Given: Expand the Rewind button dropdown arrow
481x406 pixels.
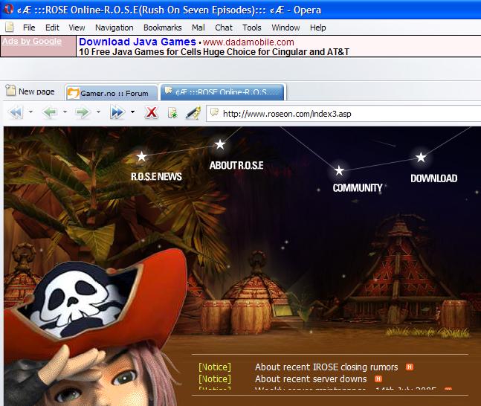Looking at the screenshot, I should click(30, 112).
